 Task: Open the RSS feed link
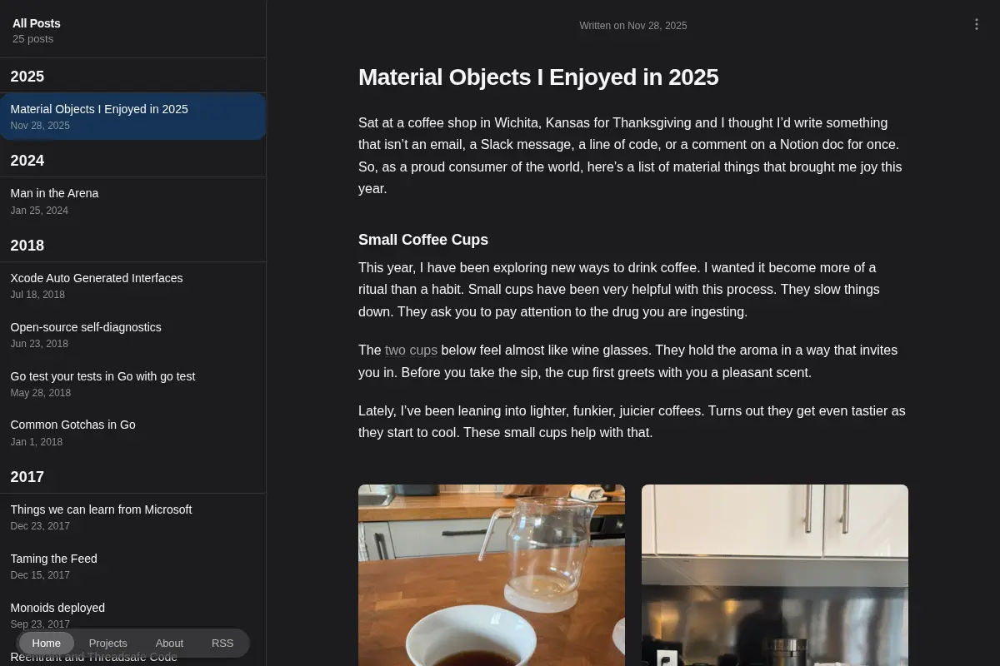[x=222, y=643]
